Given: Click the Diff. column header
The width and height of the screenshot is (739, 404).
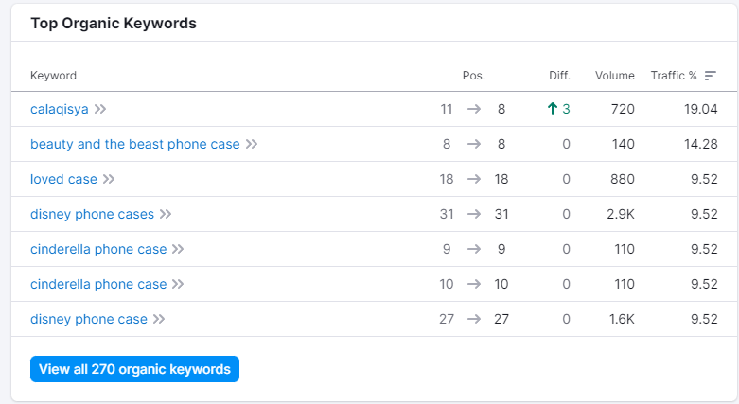Looking at the screenshot, I should point(559,76).
